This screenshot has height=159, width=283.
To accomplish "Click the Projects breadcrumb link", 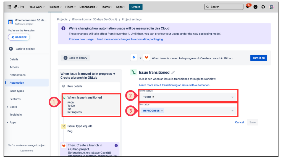I will click(62, 19).
